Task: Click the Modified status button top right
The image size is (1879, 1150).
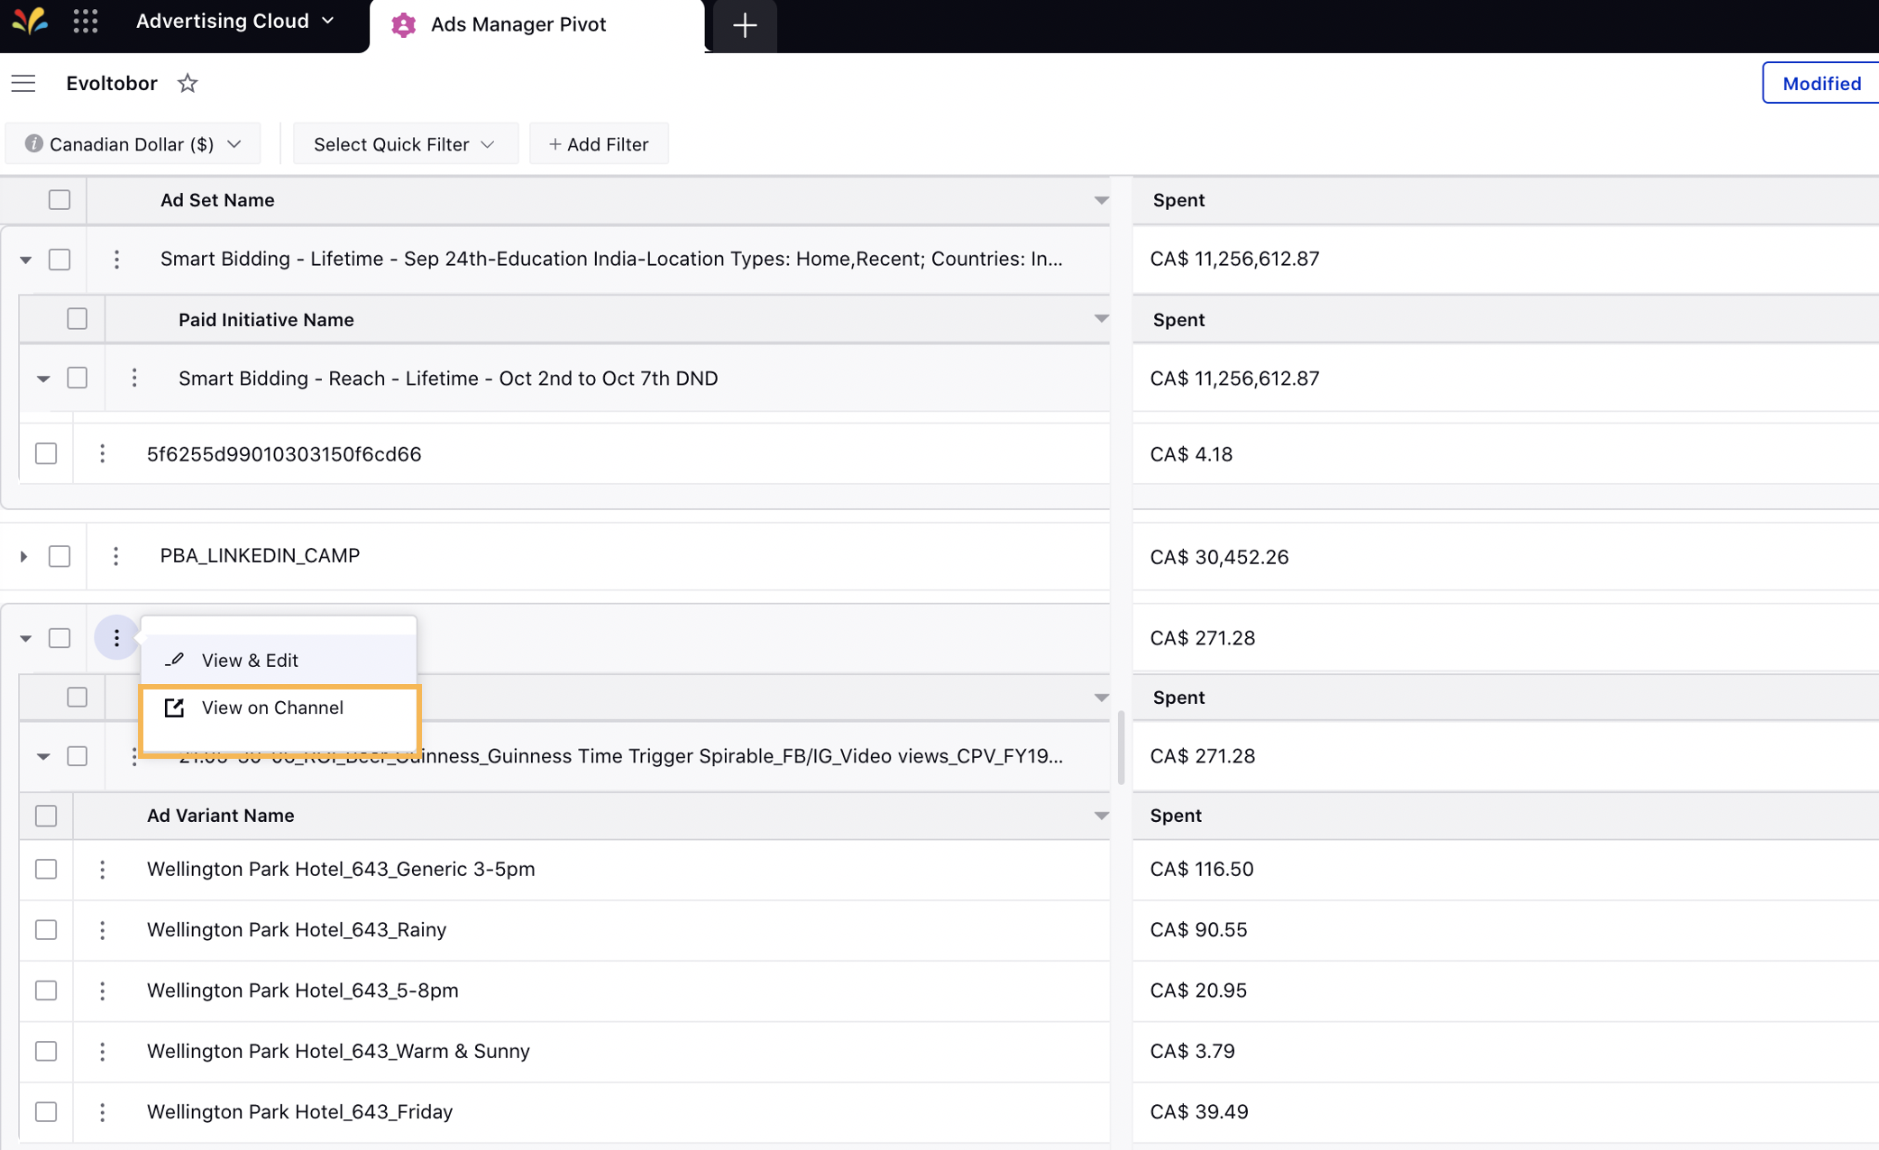Action: (x=1820, y=83)
